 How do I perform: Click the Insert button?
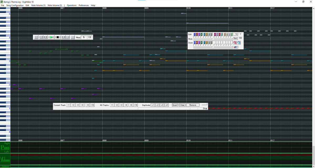[x=175, y=105]
